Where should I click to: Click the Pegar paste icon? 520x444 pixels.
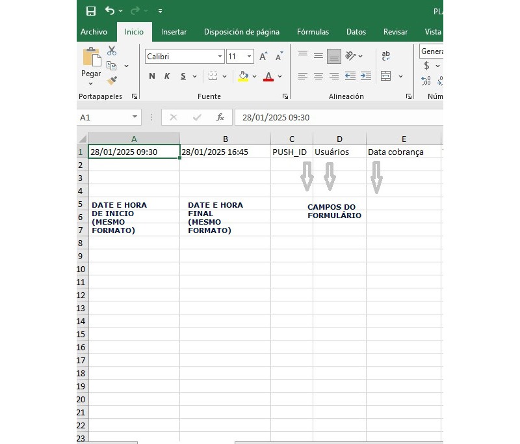[x=92, y=57]
